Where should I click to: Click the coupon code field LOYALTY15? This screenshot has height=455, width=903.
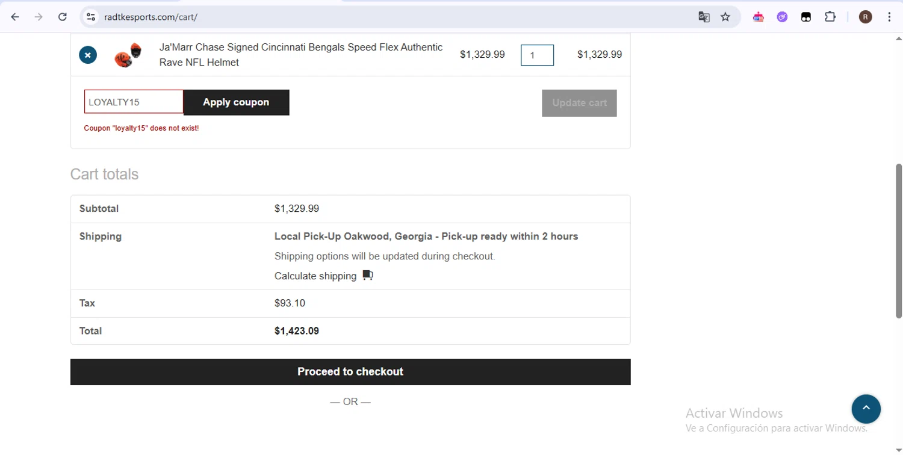[x=134, y=102]
